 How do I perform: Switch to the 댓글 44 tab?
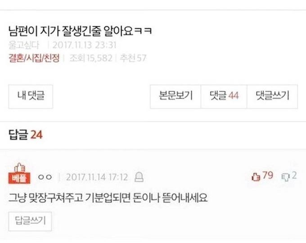tap(224, 96)
